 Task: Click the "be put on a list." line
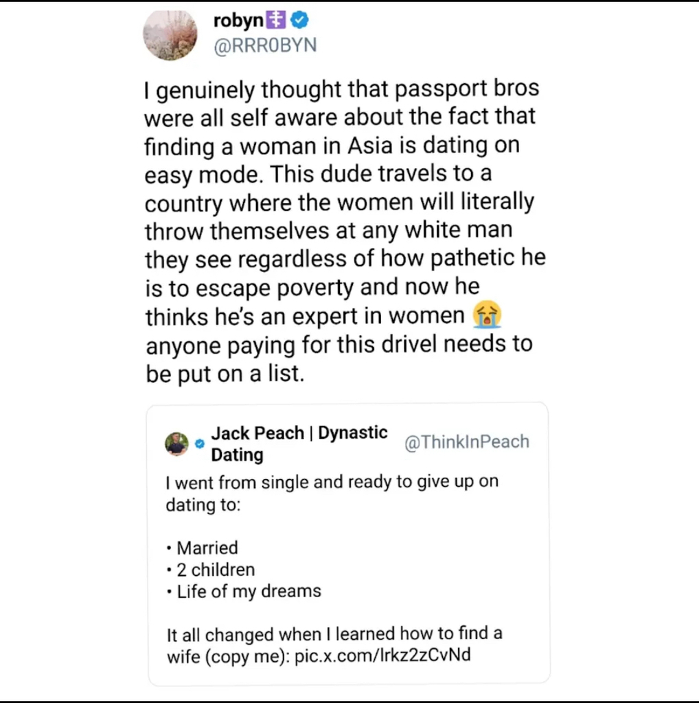224,373
